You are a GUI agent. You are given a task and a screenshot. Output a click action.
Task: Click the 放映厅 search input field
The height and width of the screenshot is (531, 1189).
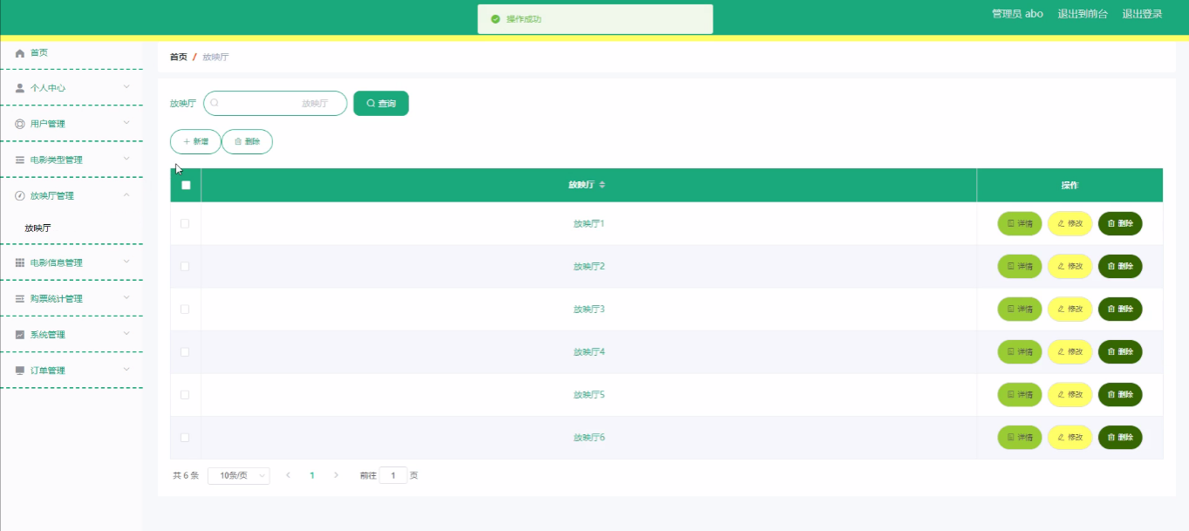[275, 103]
